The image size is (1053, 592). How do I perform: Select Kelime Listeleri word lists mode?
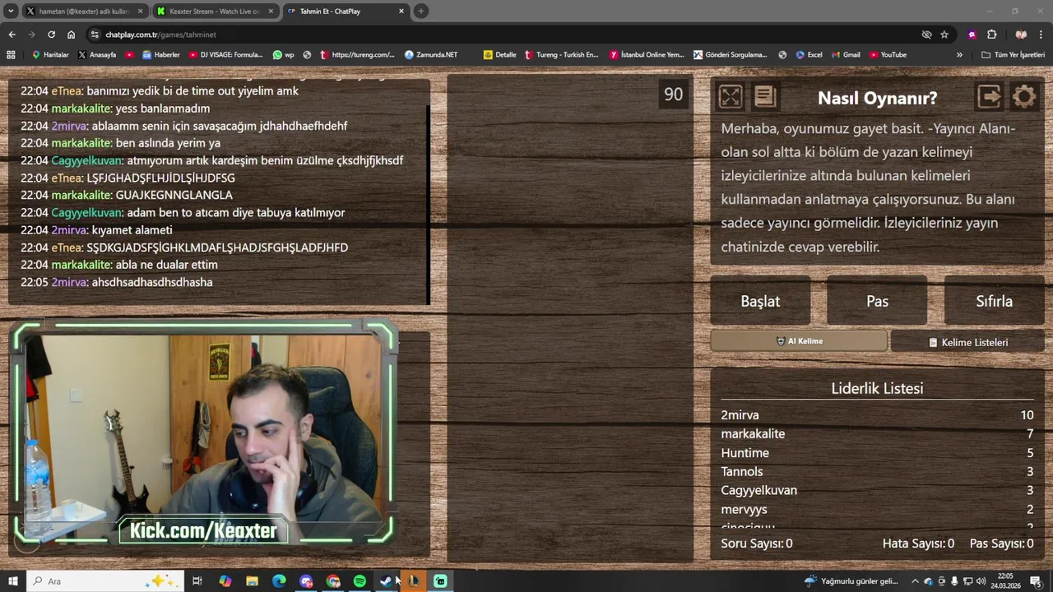coord(967,342)
